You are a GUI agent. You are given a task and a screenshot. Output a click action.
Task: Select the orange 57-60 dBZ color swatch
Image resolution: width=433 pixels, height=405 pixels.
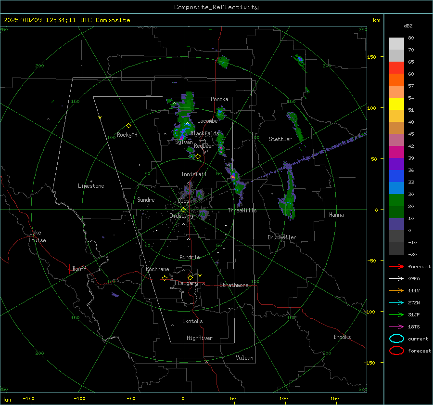click(396, 80)
